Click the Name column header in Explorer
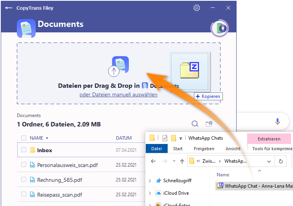 pyautogui.click(x=223, y=175)
